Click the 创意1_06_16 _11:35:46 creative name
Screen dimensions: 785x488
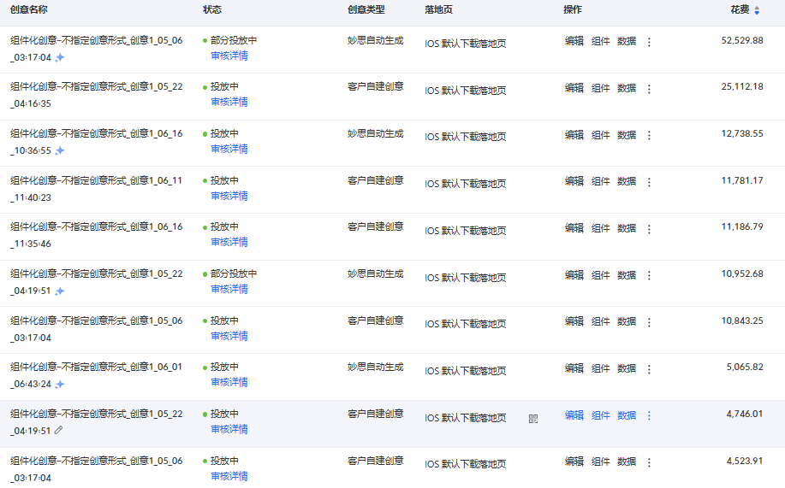96,235
